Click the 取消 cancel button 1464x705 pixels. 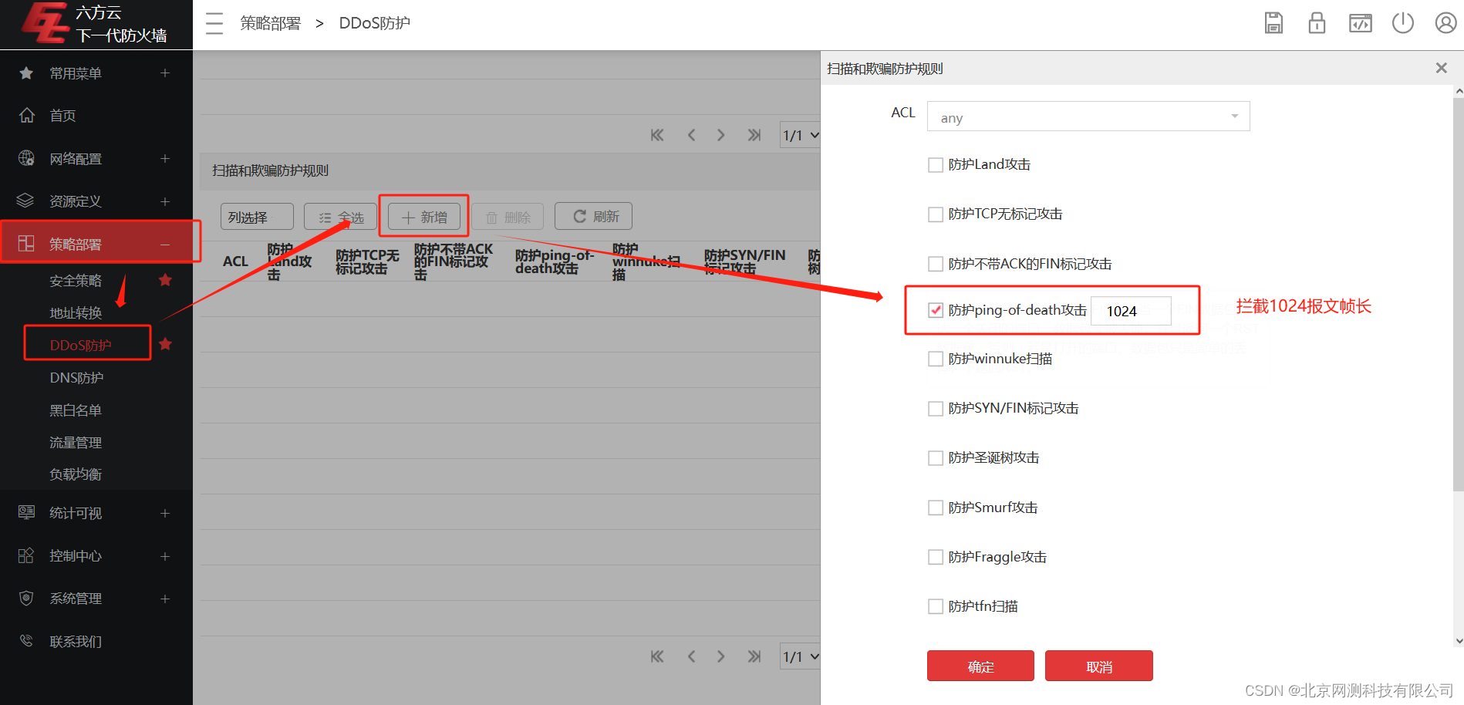coord(1098,666)
